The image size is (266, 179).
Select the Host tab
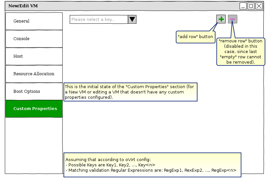point(34,56)
